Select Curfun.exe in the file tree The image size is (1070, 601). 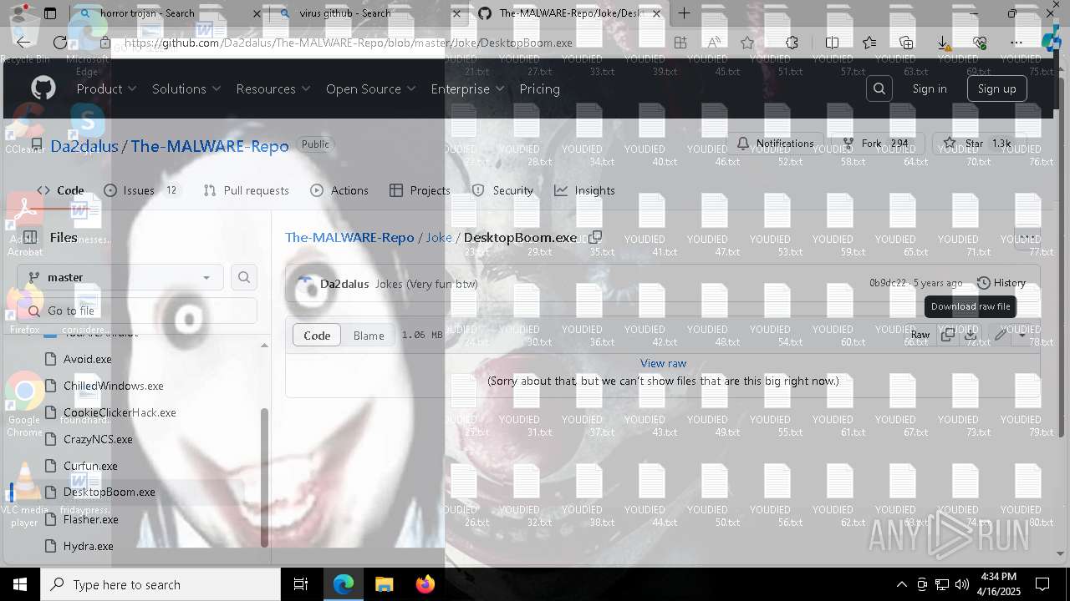(90, 466)
